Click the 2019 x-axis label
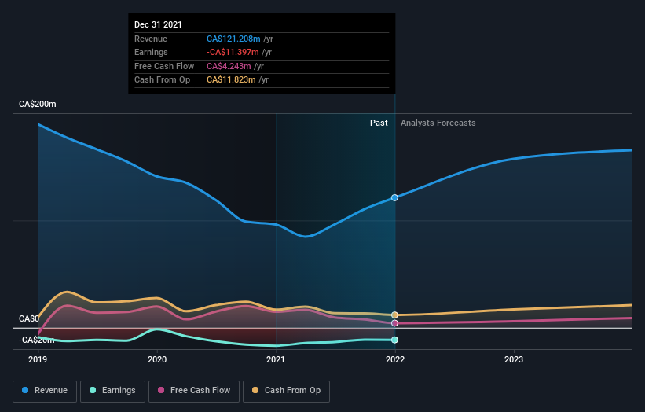This screenshot has height=412, width=645. coord(38,360)
